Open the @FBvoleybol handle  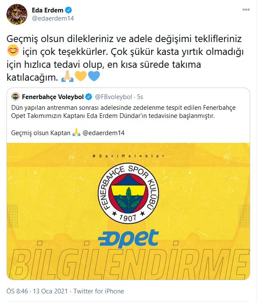pos(113,97)
